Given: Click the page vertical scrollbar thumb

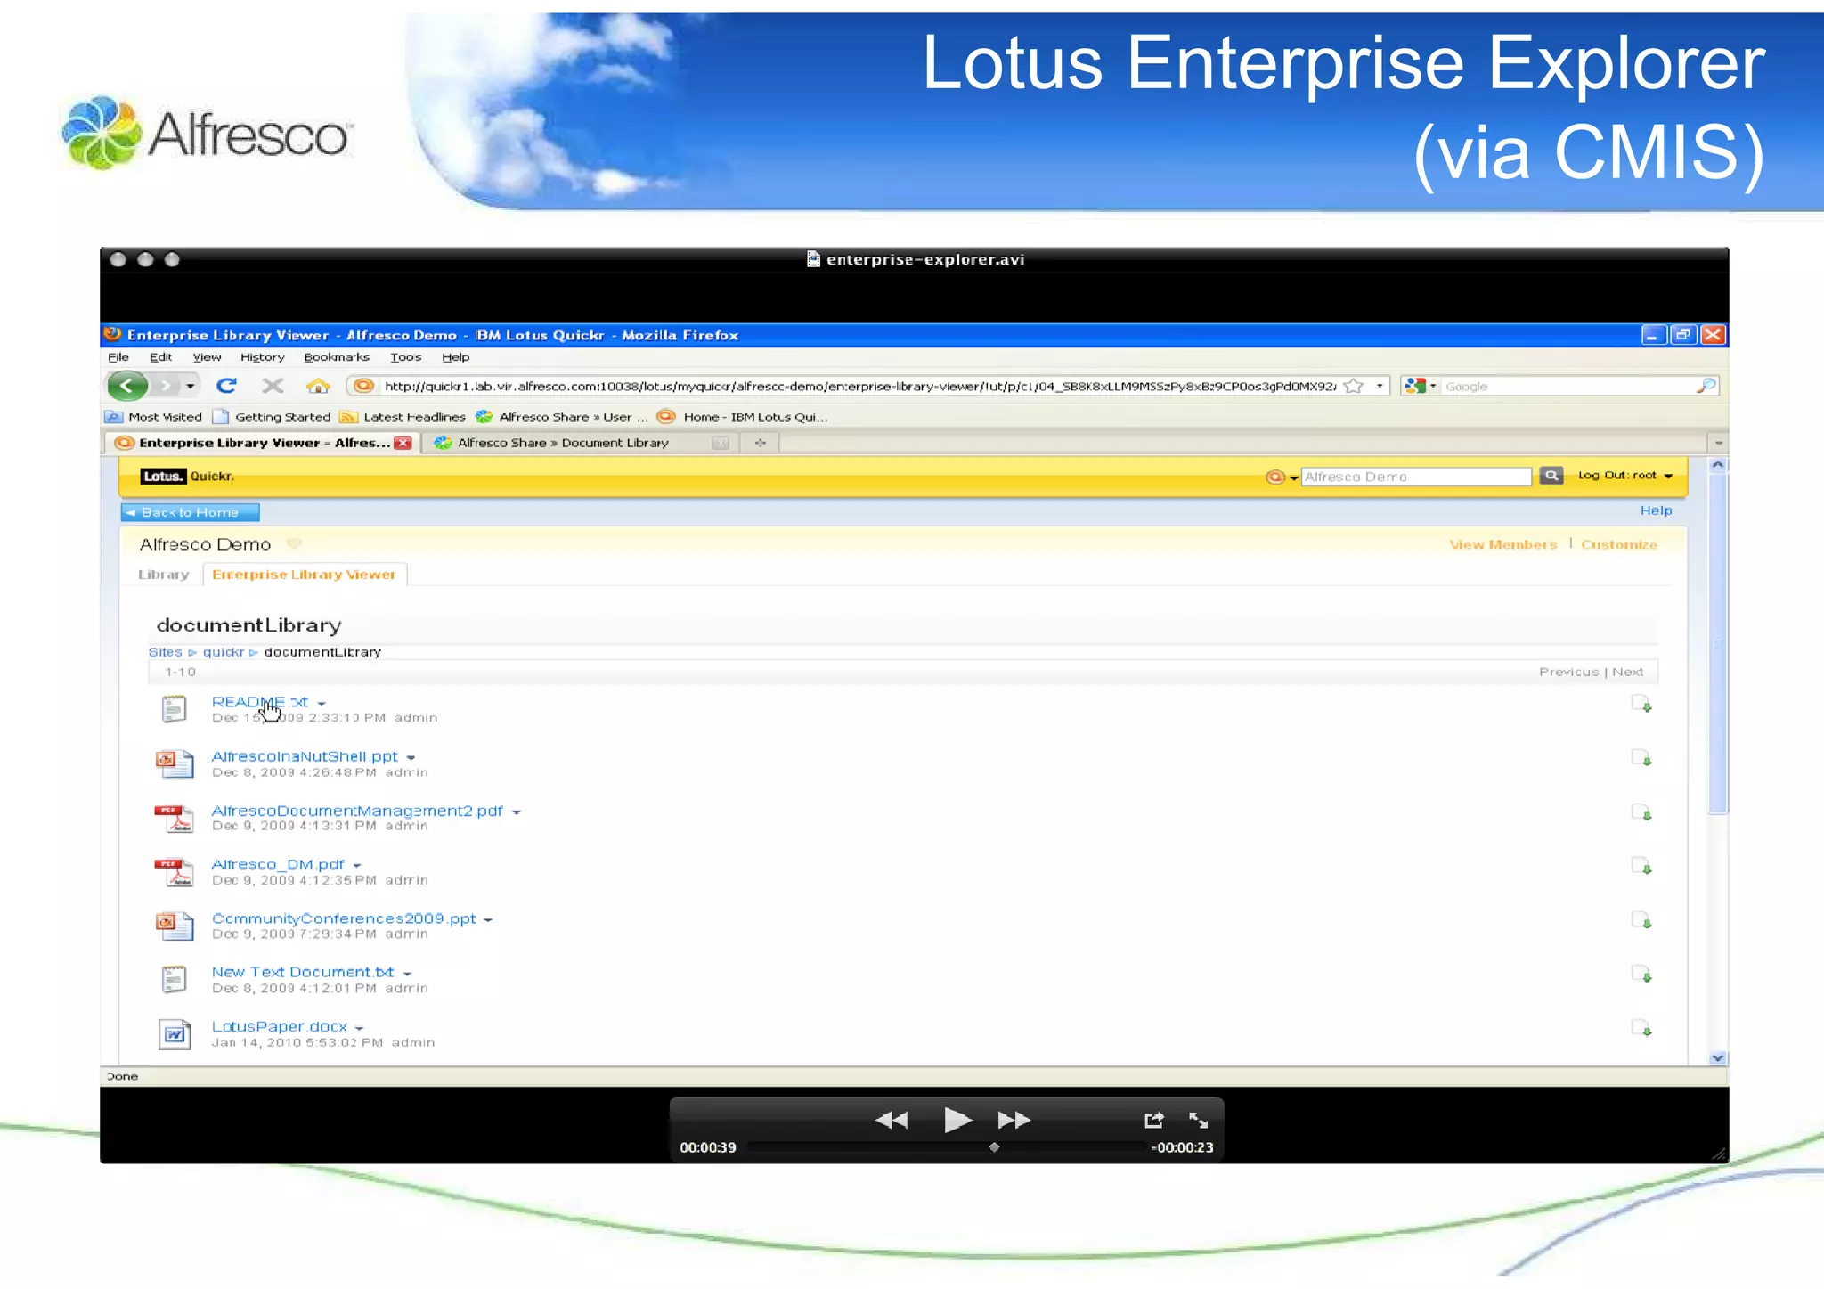Looking at the screenshot, I should click(1718, 641).
